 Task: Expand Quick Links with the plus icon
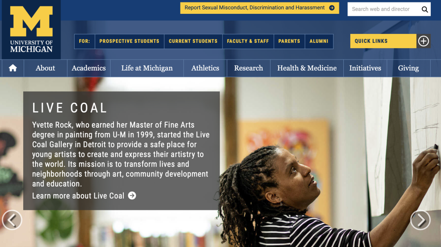[423, 41]
